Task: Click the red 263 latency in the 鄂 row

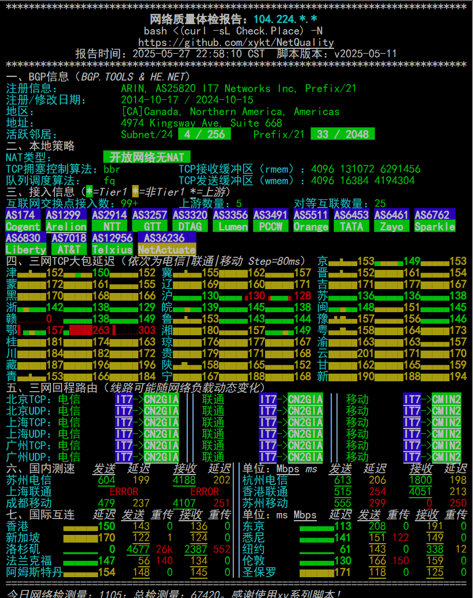Action: point(101,330)
